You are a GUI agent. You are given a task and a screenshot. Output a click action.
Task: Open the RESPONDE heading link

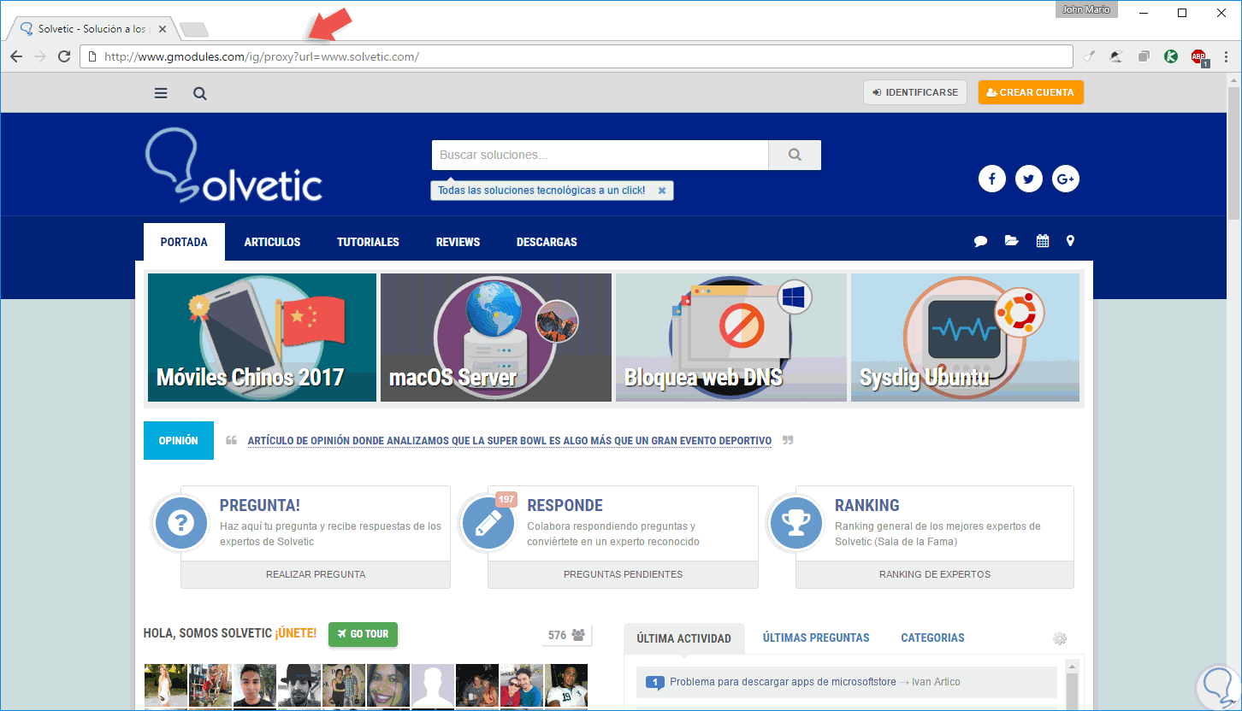(x=565, y=505)
